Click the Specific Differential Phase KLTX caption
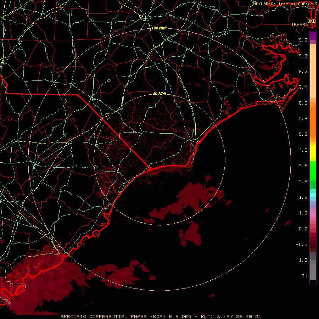 pyautogui.click(x=161, y=317)
